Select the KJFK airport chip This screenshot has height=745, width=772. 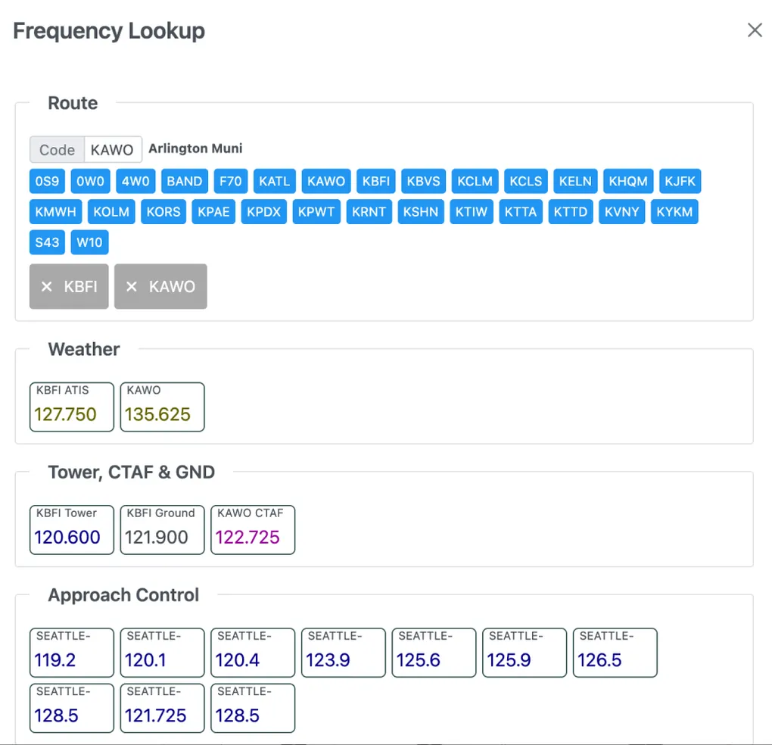click(680, 182)
